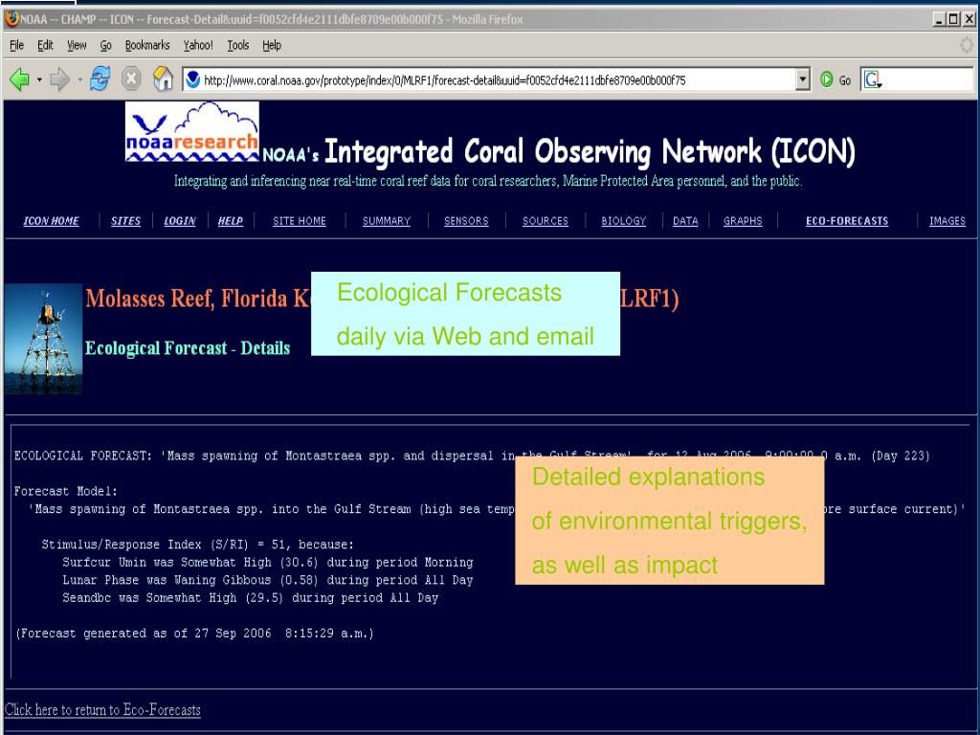Click the Stop loading icon

(130, 79)
